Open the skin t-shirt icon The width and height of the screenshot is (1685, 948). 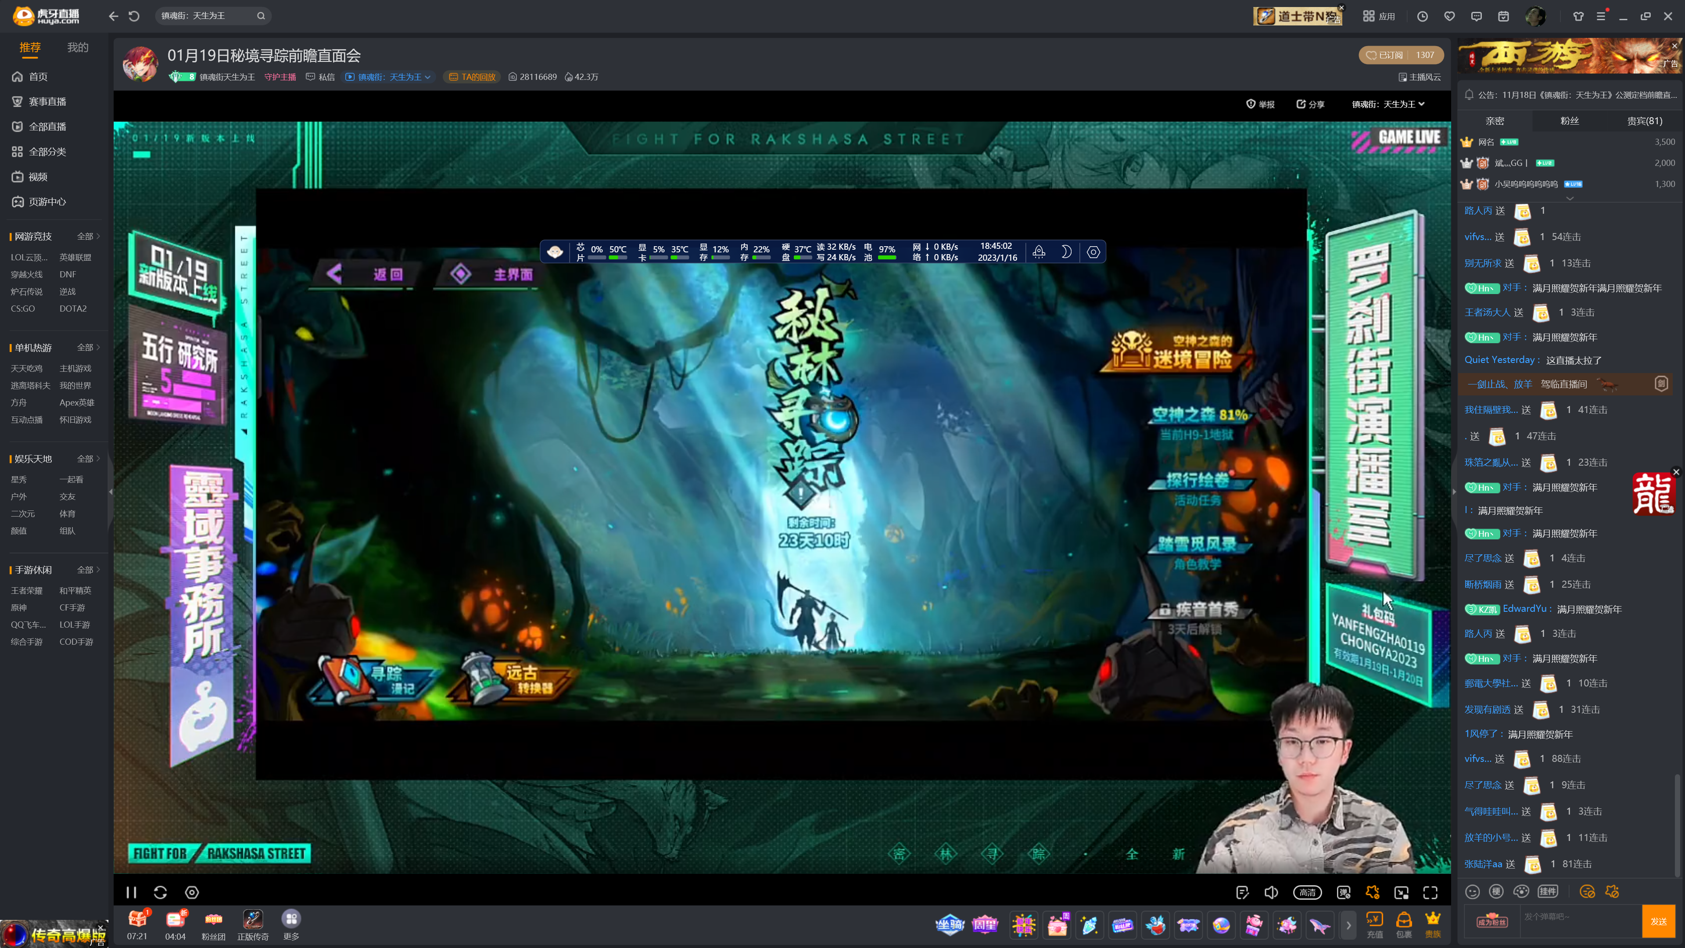coord(1578,16)
